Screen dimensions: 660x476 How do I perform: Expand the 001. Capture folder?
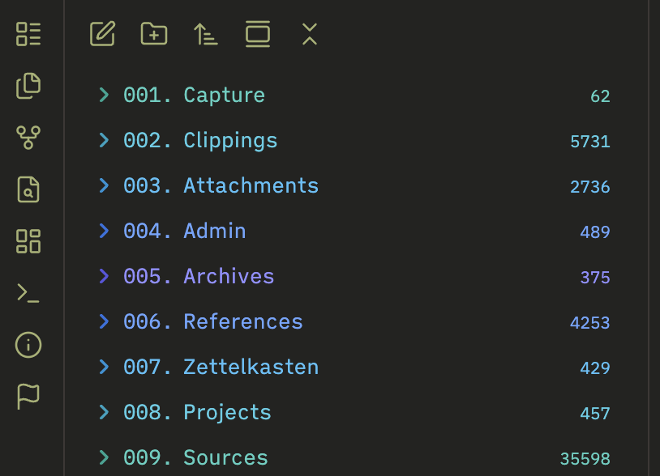coord(104,96)
